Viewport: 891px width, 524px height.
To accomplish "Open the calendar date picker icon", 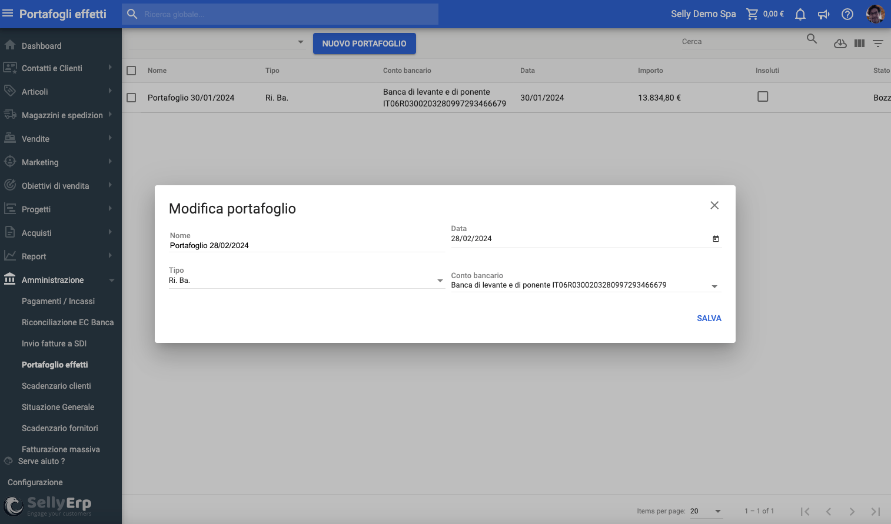I will [716, 239].
